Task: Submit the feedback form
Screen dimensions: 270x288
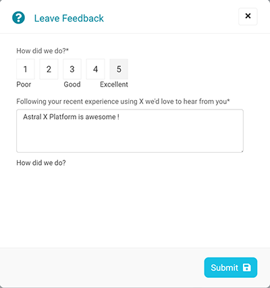Action: [x=231, y=268]
